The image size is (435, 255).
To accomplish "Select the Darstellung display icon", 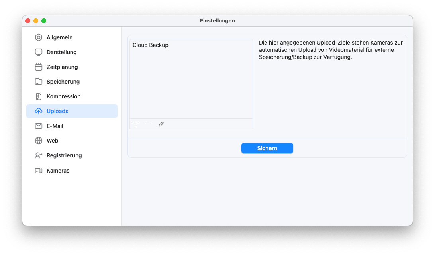I will click(x=38, y=52).
